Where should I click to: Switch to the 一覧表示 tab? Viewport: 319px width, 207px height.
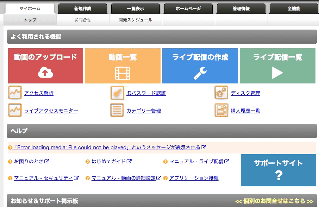tap(135, 9)
